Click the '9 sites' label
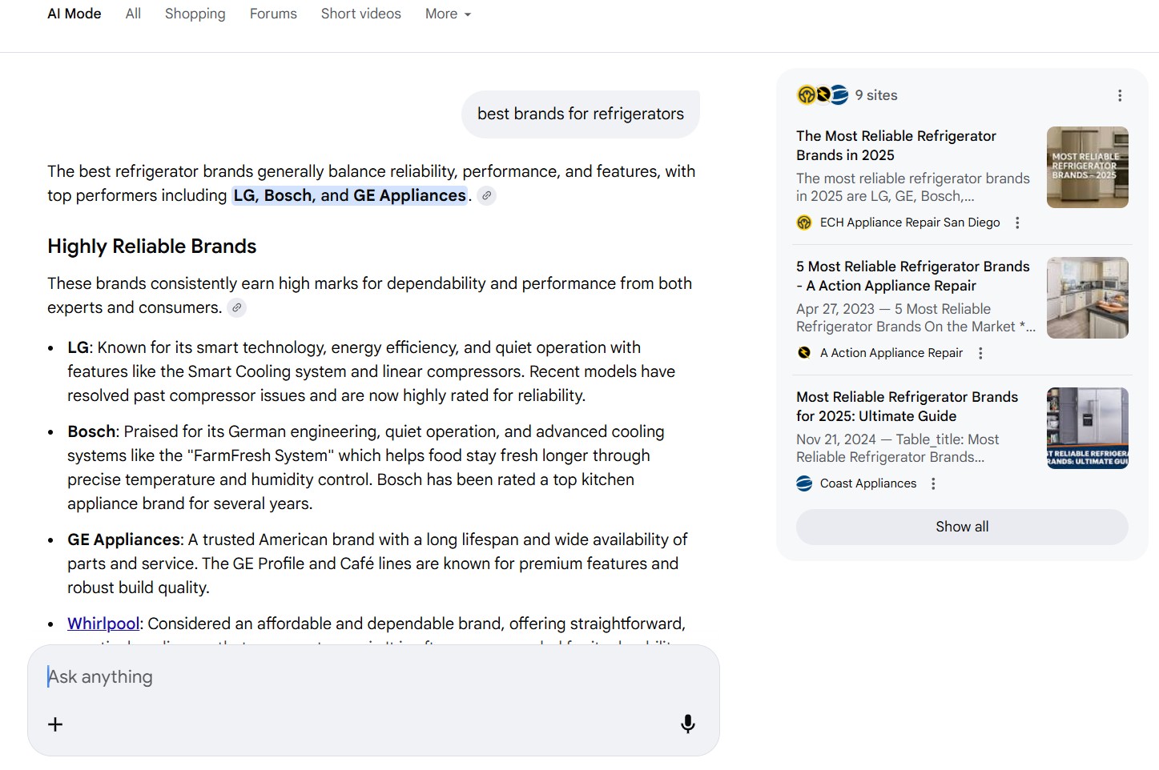Image resolution: width=1159 pixels, height=770 pixels. pyautogui.click(x=876, y=95)
